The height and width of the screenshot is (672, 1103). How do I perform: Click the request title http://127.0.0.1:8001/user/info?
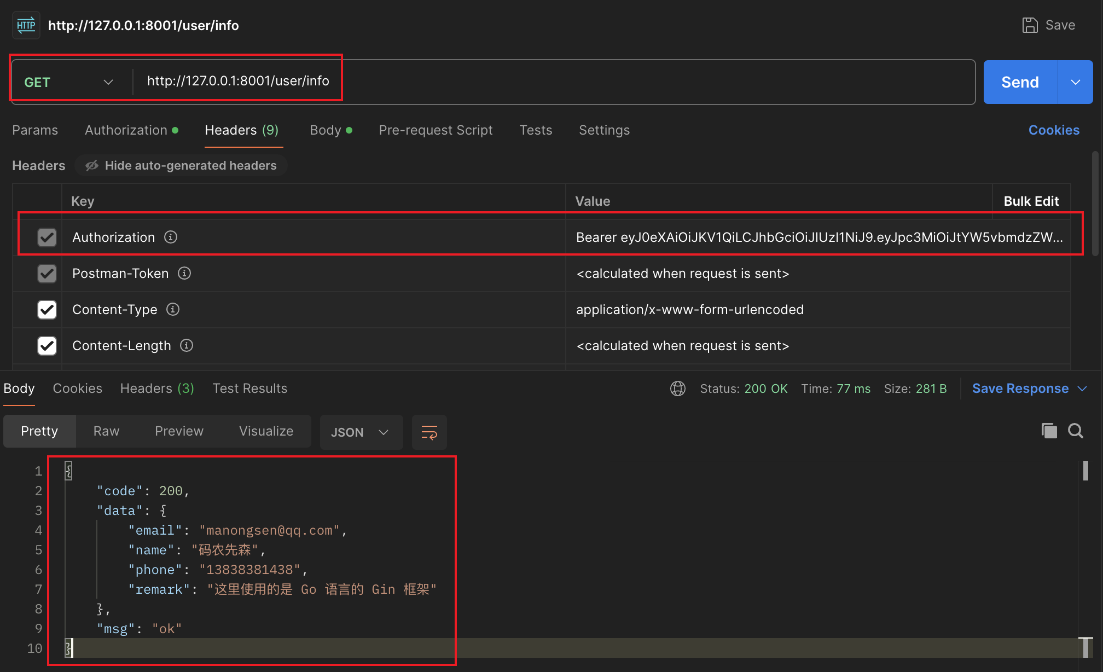[x=143, y=26]
